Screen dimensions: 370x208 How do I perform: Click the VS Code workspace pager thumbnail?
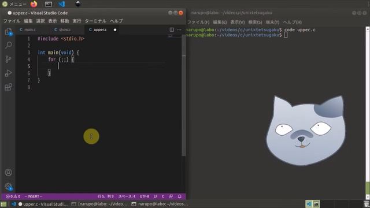(309, 204)
